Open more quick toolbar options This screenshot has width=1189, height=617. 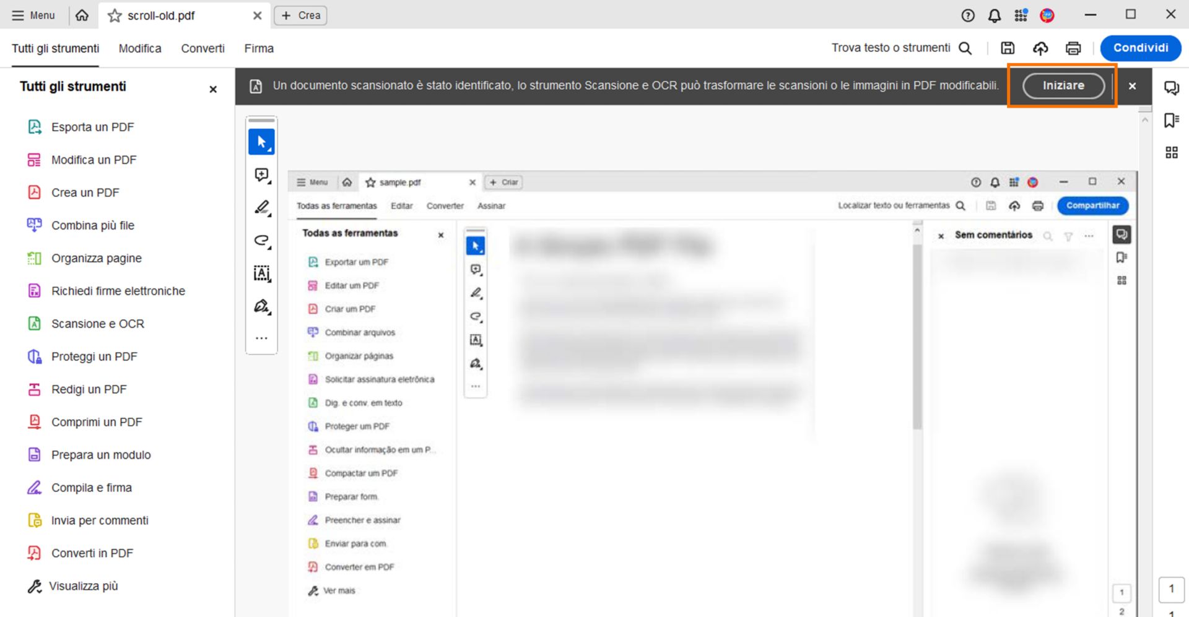pyautogui.click(x=262, y=338)
